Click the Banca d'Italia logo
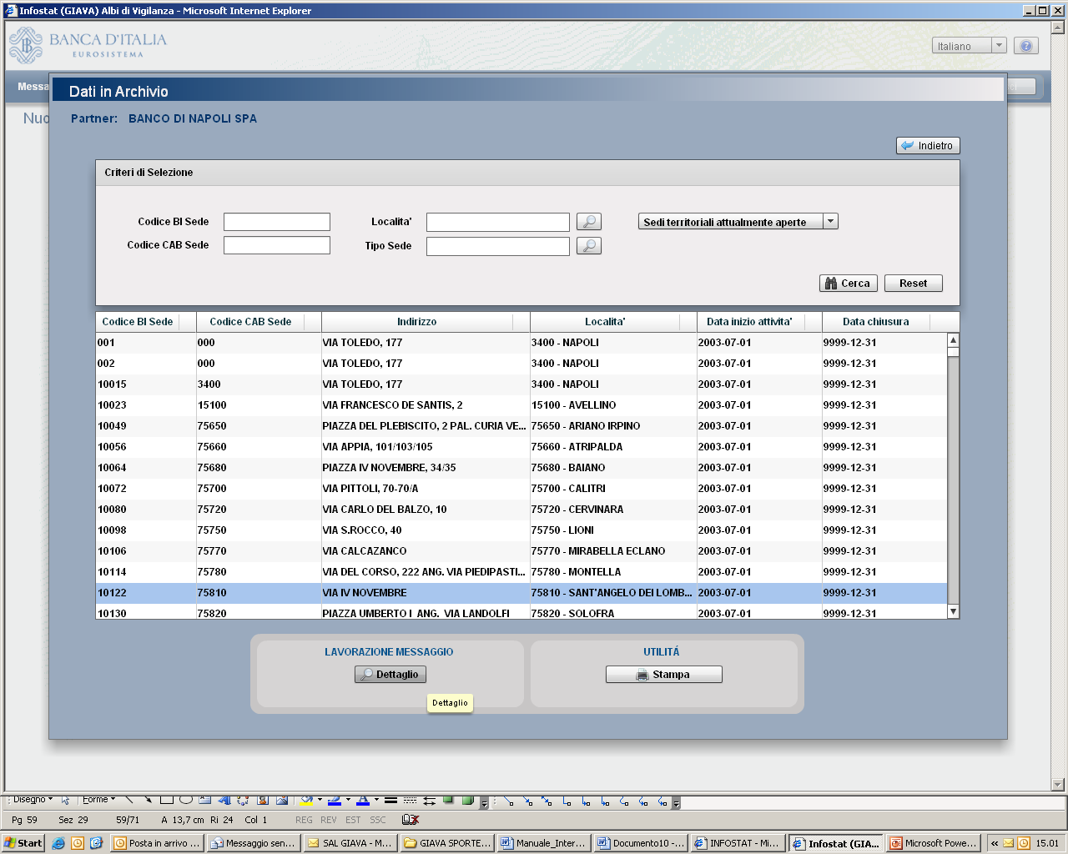The width and height of the screenshot is (1068, 854). (x=88, y=44)
